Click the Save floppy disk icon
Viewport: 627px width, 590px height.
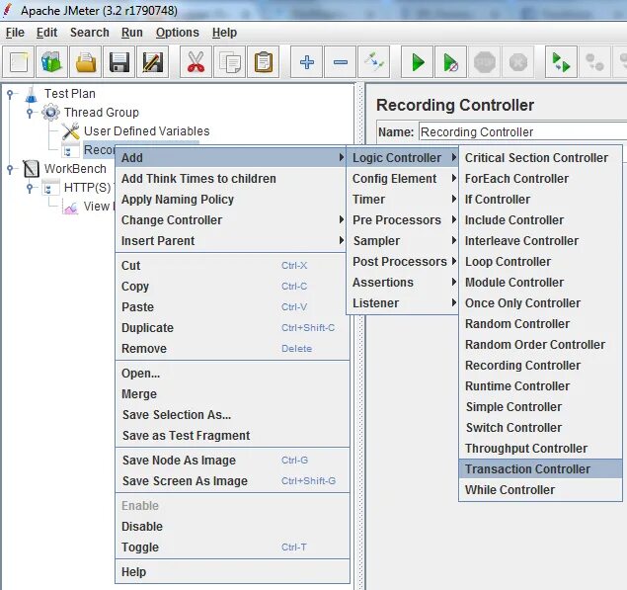tap(119, 62)
